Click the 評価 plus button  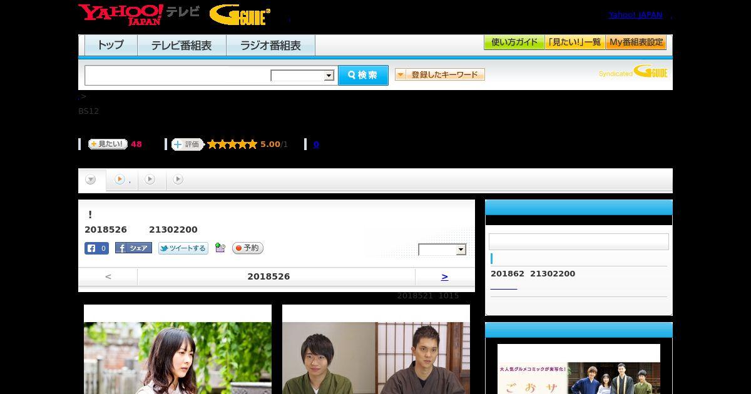coord(187,144)
